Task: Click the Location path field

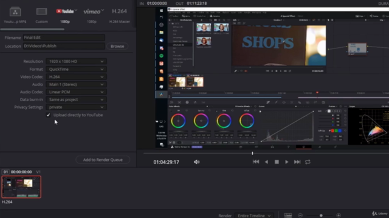Action: tap(64, 46)
